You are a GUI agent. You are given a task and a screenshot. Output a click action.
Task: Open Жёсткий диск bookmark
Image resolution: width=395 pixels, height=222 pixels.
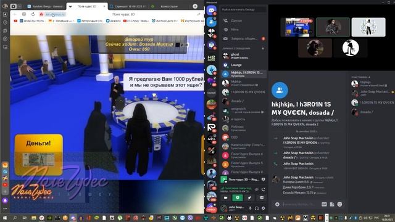(165, 21)
